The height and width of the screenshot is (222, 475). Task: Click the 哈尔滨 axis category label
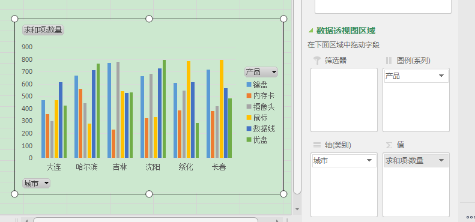pyautogui.click(x=86, y=167)
